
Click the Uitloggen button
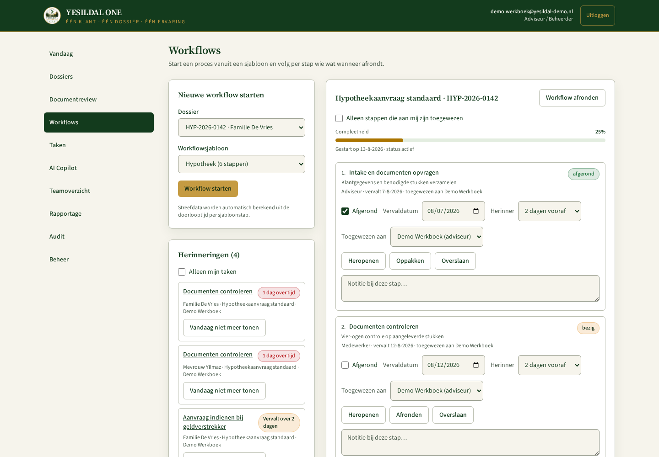[597, 16]
